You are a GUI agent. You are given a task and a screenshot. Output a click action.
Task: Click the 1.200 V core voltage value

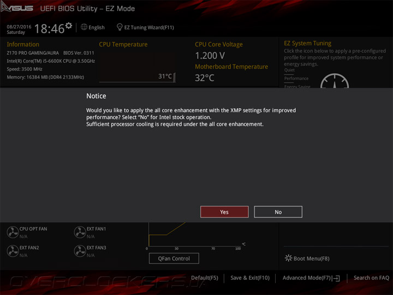[210, 55]
